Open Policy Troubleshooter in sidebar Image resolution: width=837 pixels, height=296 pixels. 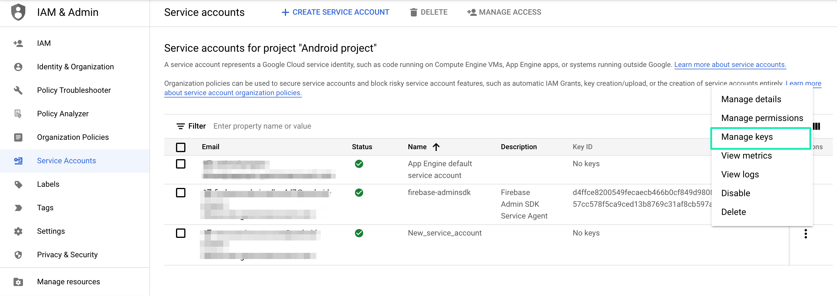(75, 90)
